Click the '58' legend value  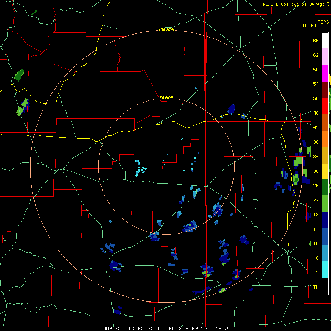click(316, 70)
